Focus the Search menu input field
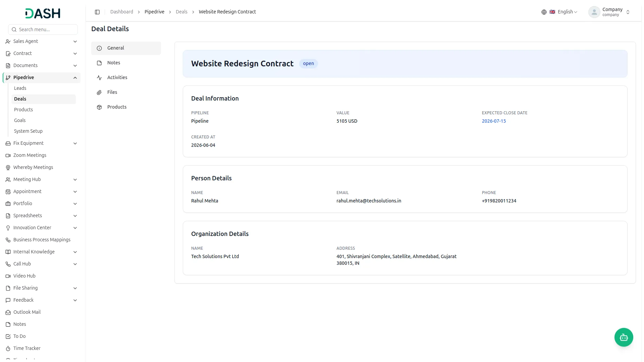This screenshot has height=362, width=644. pyautogui.click(x=43, y=29)
